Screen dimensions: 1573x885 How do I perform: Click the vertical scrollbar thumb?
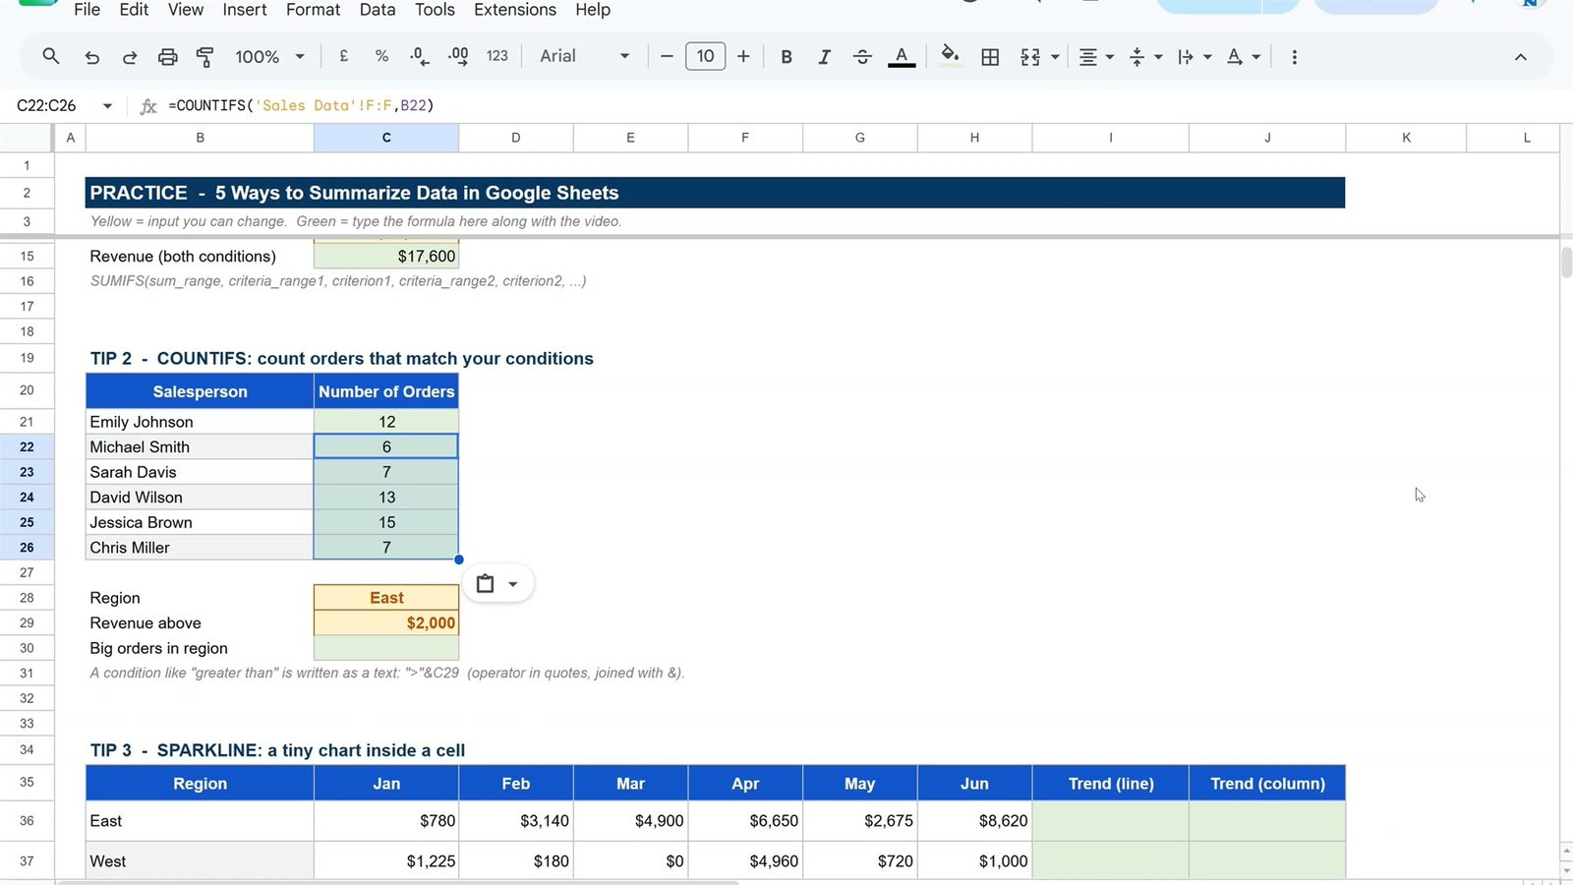[1566, 263]
